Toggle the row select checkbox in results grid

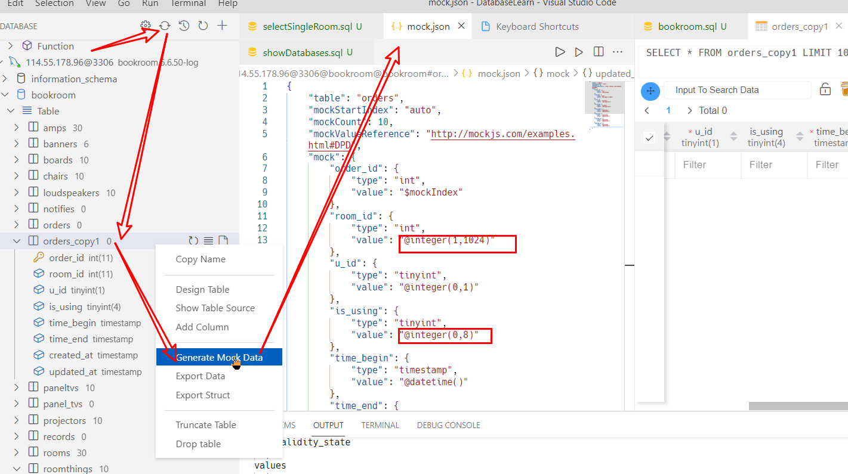pos(649,137)
